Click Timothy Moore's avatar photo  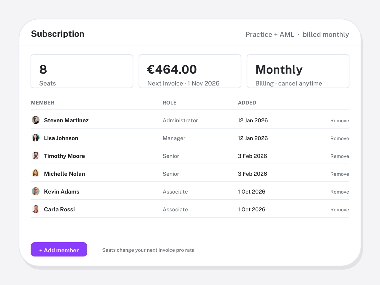pos(36,156)
